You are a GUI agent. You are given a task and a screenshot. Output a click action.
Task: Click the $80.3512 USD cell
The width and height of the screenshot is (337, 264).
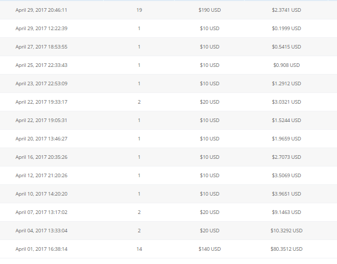[x=286, y=249]
